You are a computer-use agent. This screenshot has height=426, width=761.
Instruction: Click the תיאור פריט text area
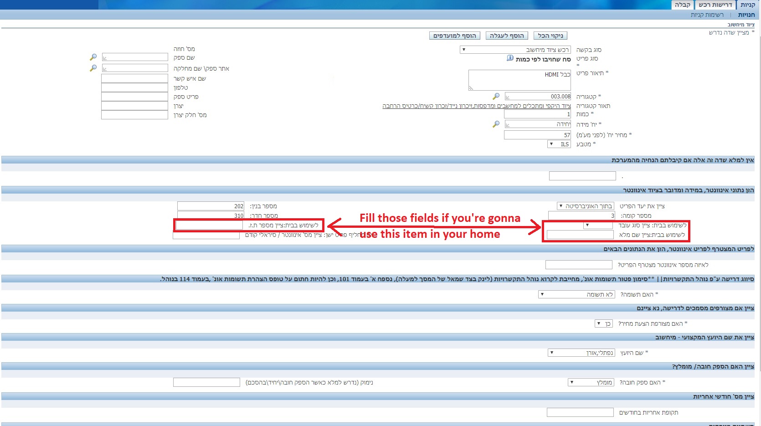pos(519,80)
